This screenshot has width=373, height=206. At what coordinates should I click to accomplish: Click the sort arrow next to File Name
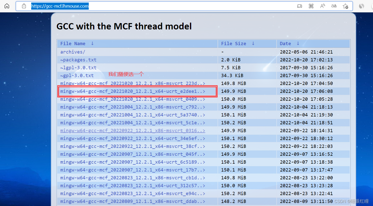[92, 44]
